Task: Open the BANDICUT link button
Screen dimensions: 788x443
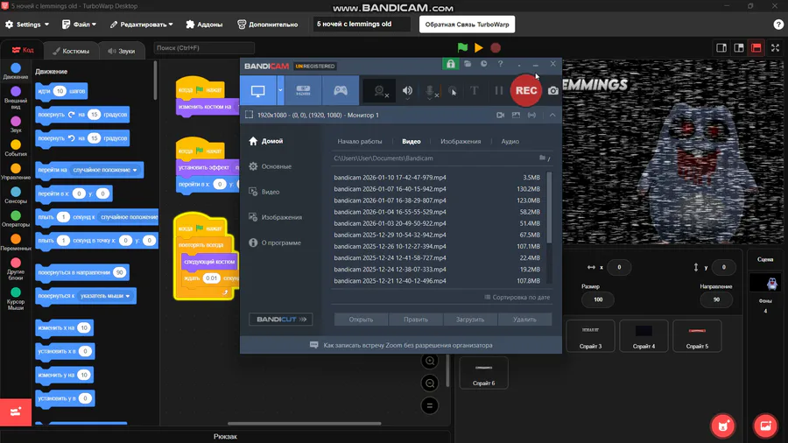Action: (x=280, y=320)
